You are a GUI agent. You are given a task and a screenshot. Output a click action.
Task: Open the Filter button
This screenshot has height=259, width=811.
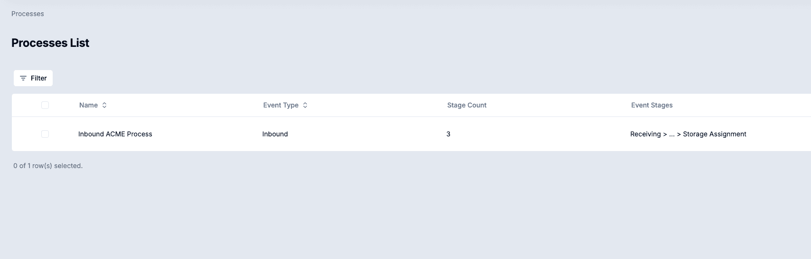coord(33,78)
